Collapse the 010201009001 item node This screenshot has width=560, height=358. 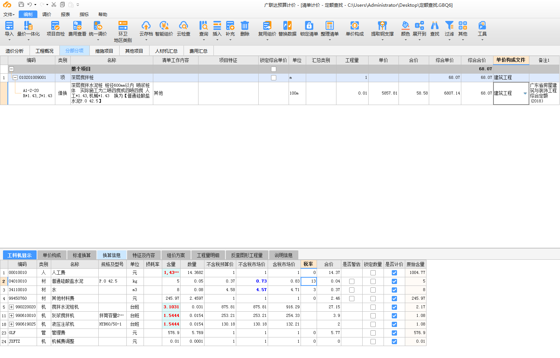(15, 78)
